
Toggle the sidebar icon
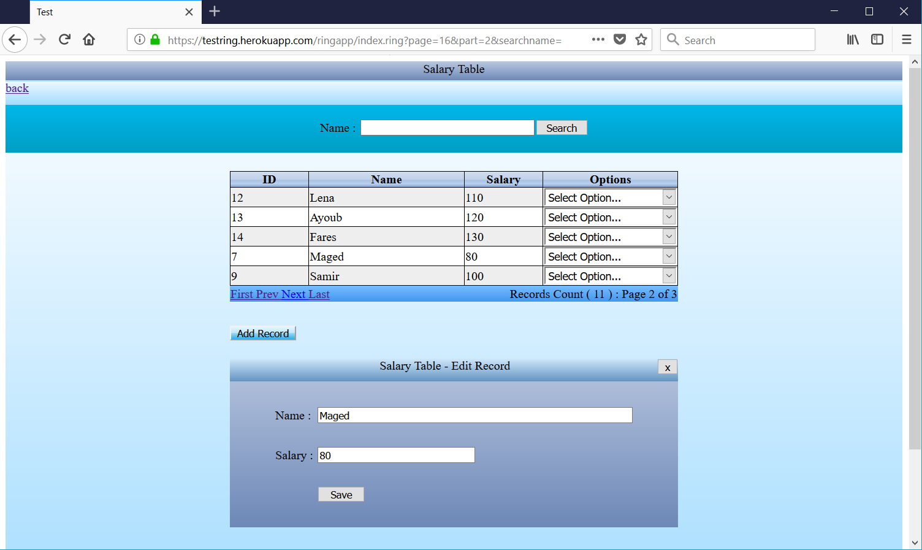coord(877,39)
